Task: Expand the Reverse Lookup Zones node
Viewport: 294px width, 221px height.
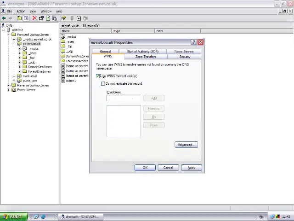Action: point(8,85)
